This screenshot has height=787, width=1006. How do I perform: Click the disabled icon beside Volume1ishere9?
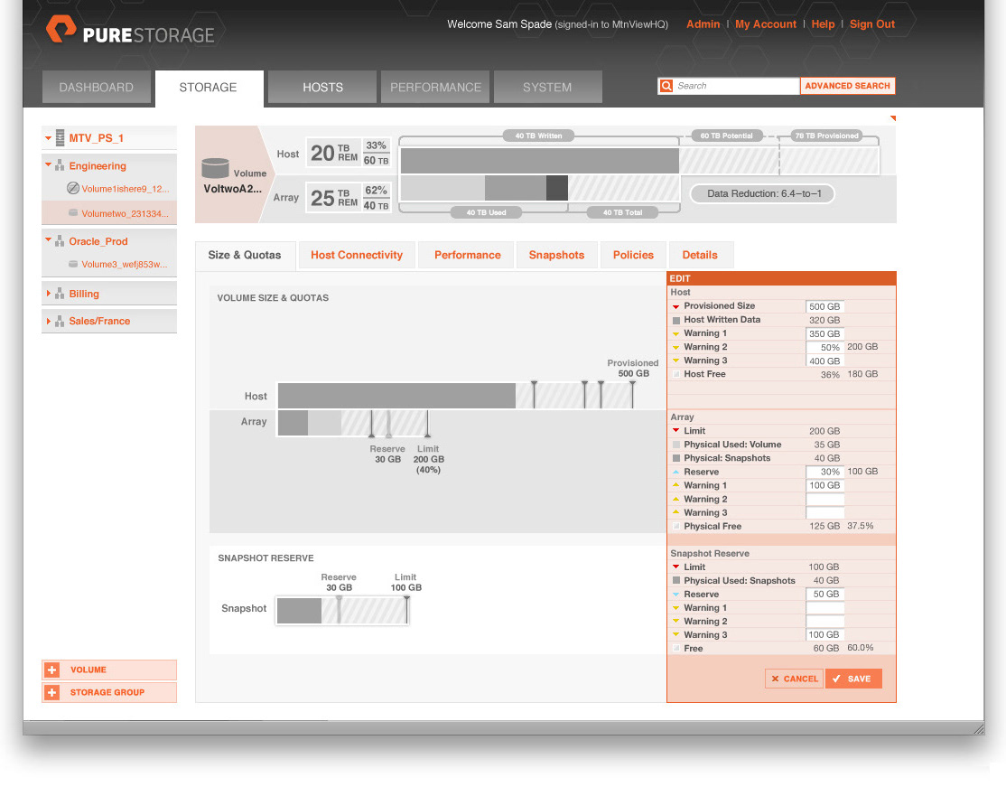pyautogui.click(x=73, y=188)
